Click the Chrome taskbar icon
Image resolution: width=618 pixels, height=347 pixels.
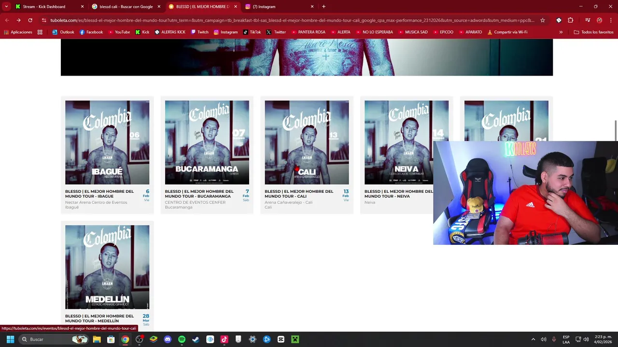(125, 339)
